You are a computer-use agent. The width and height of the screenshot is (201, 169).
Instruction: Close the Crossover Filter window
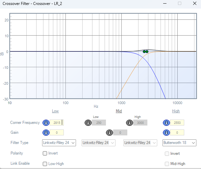[193, 3]
